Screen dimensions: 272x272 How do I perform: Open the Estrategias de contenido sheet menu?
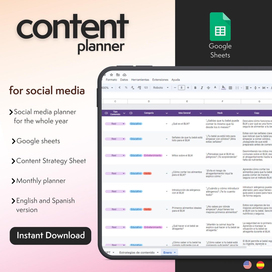(x=139, y=252)
